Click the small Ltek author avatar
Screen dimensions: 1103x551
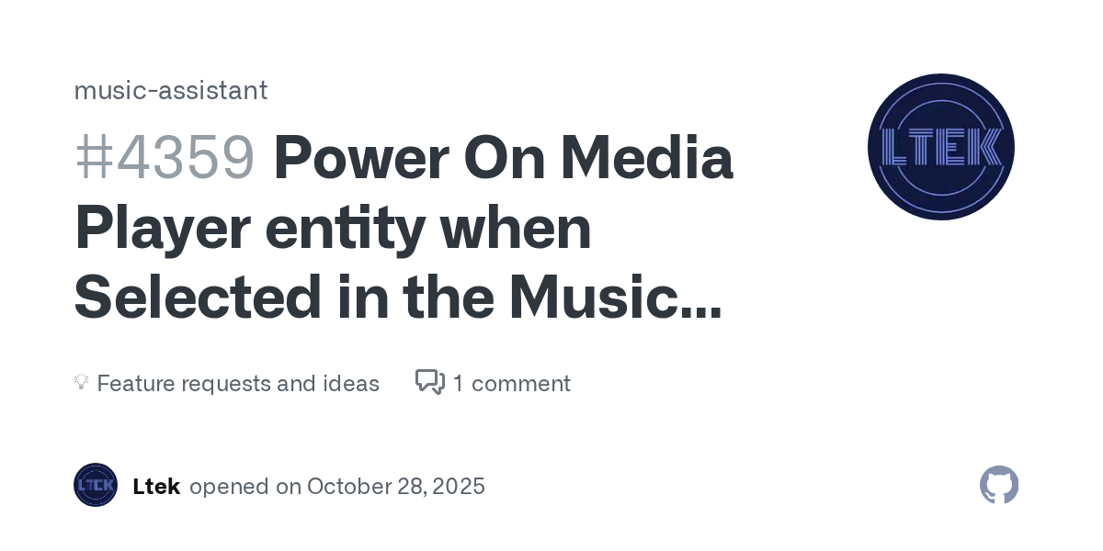coord(96,485)
